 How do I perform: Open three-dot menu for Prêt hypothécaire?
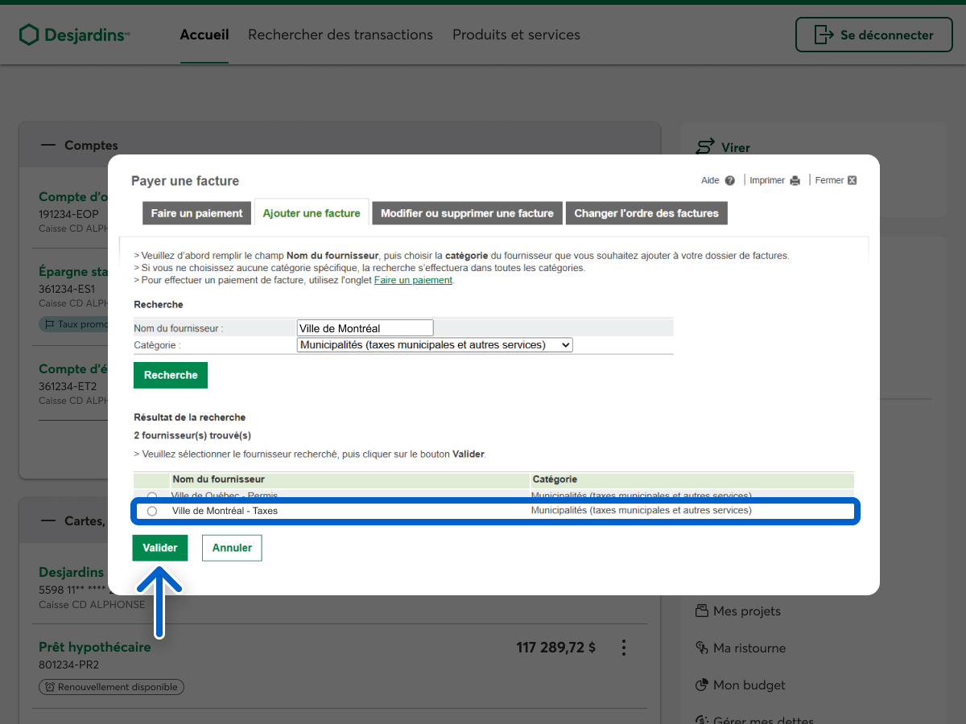pos(623,648)
